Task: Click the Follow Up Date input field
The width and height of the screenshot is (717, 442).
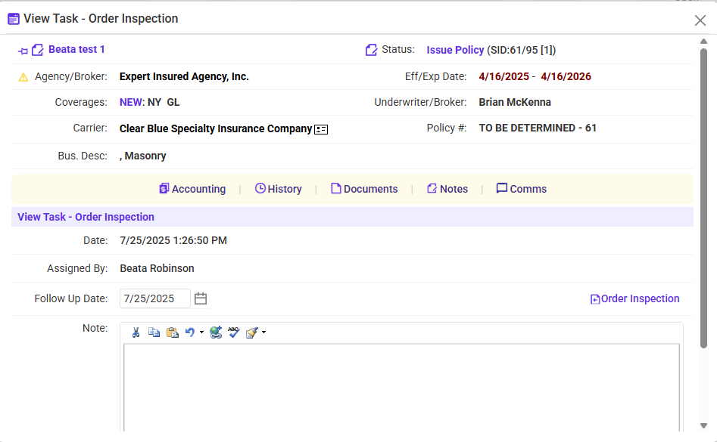Action: tap(154, 298)
